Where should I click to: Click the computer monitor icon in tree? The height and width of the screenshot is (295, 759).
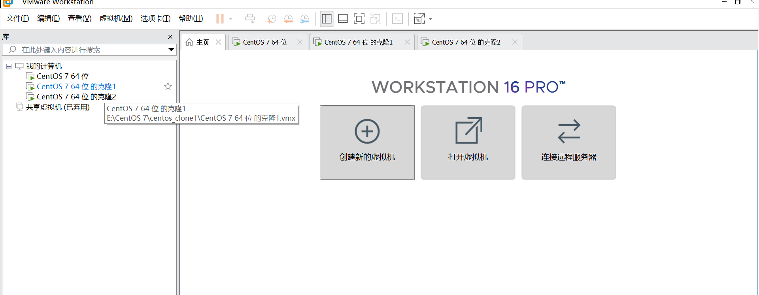point(19,66)
